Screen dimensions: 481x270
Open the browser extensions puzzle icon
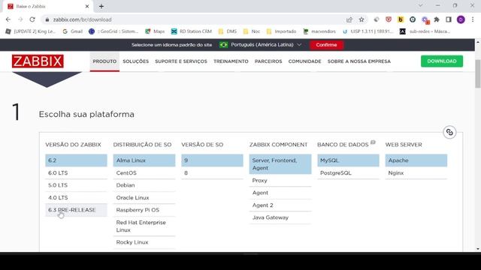point(437,19)
